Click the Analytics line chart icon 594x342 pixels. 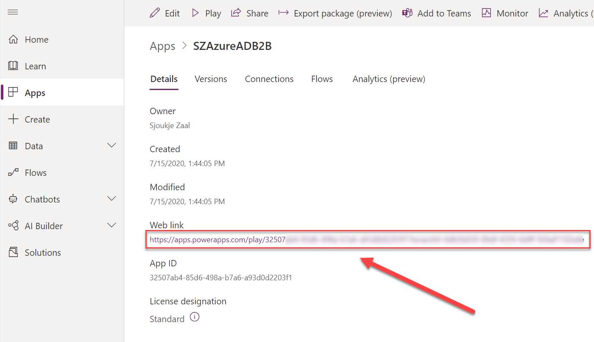pos(543,13)
